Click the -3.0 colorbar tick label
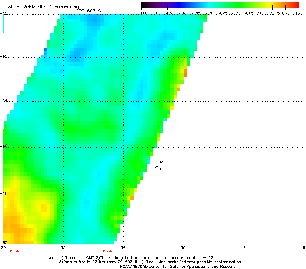306x269 pixels. [141, 13]
